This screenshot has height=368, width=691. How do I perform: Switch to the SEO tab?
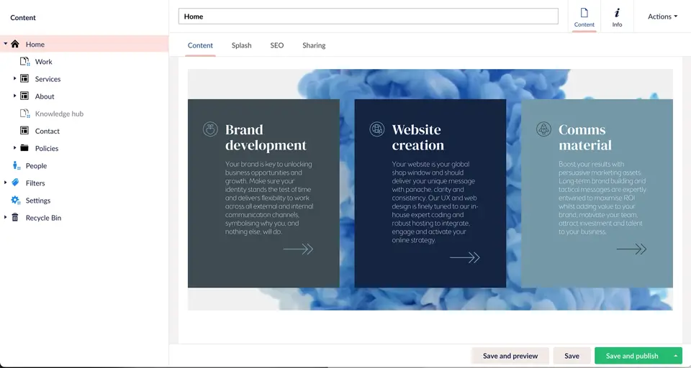[x=277, y=45]
